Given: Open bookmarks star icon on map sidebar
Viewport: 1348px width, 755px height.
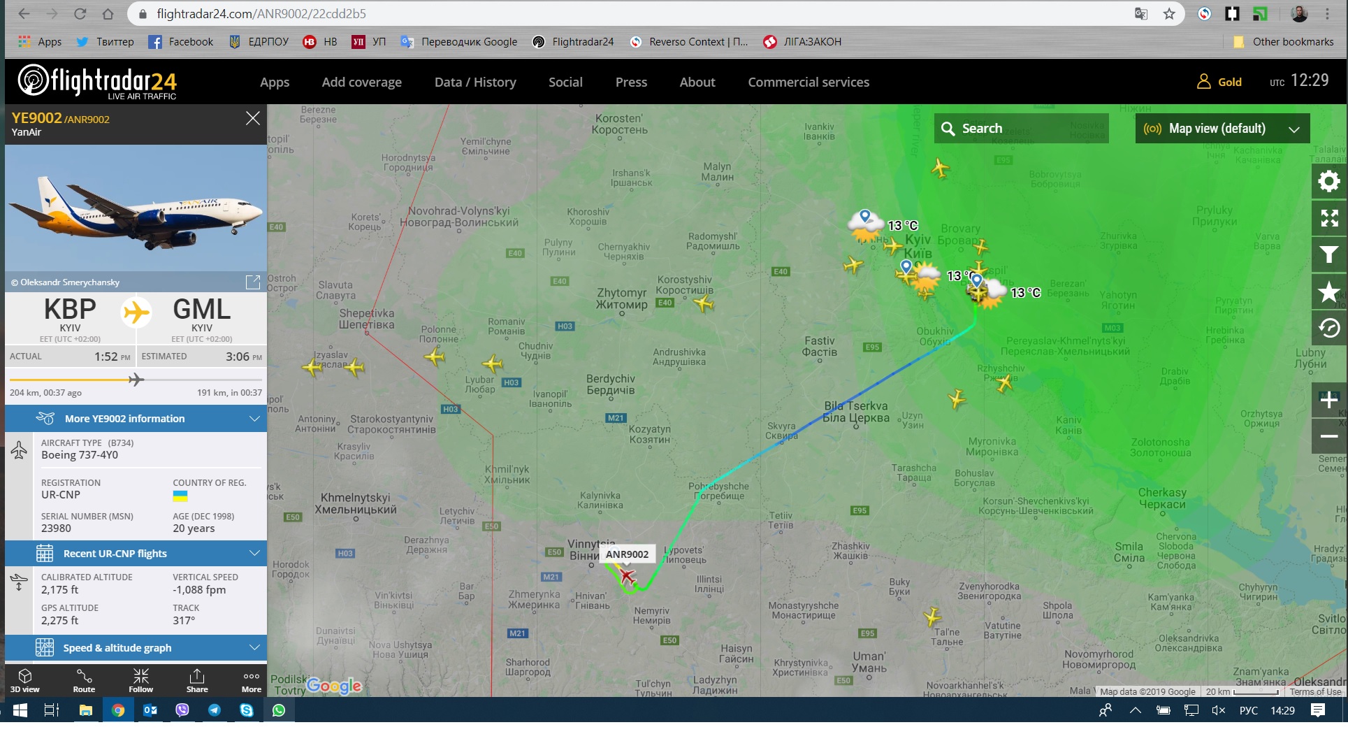Looking at the screenshot, I should (x=1328, y=292).
